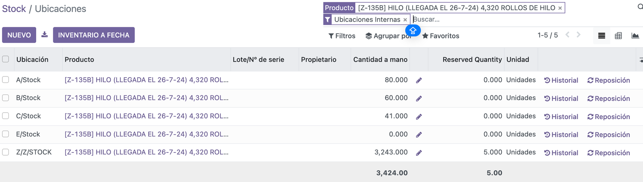Image resolution: width=643 pixels, height=182 pixels.
Task: Remove Ubicaciones Internas filter tag
Action: pyautogui.click(x=405, y=20)
